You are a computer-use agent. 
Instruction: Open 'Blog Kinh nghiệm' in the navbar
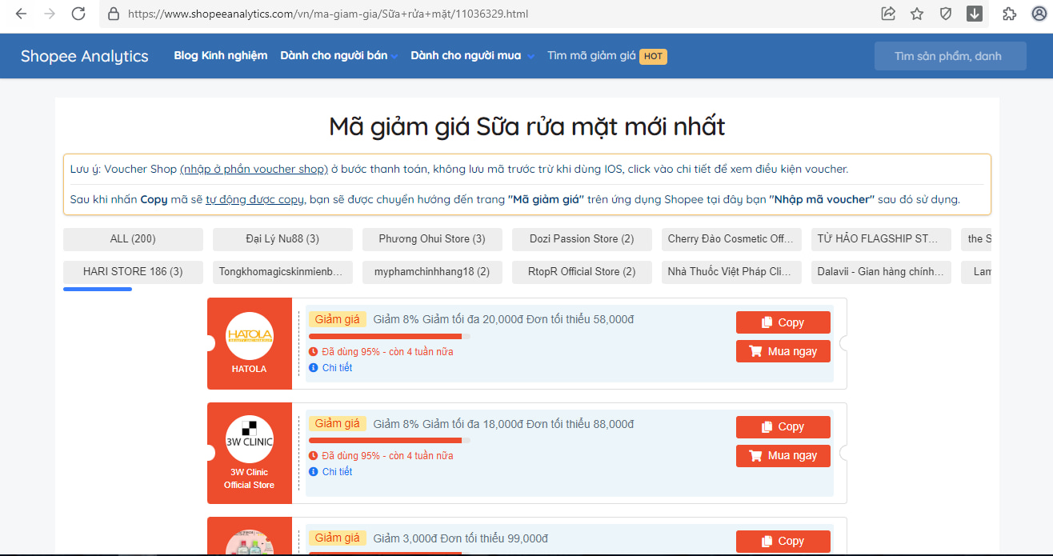pyautogui.click(x=220, y=56)
